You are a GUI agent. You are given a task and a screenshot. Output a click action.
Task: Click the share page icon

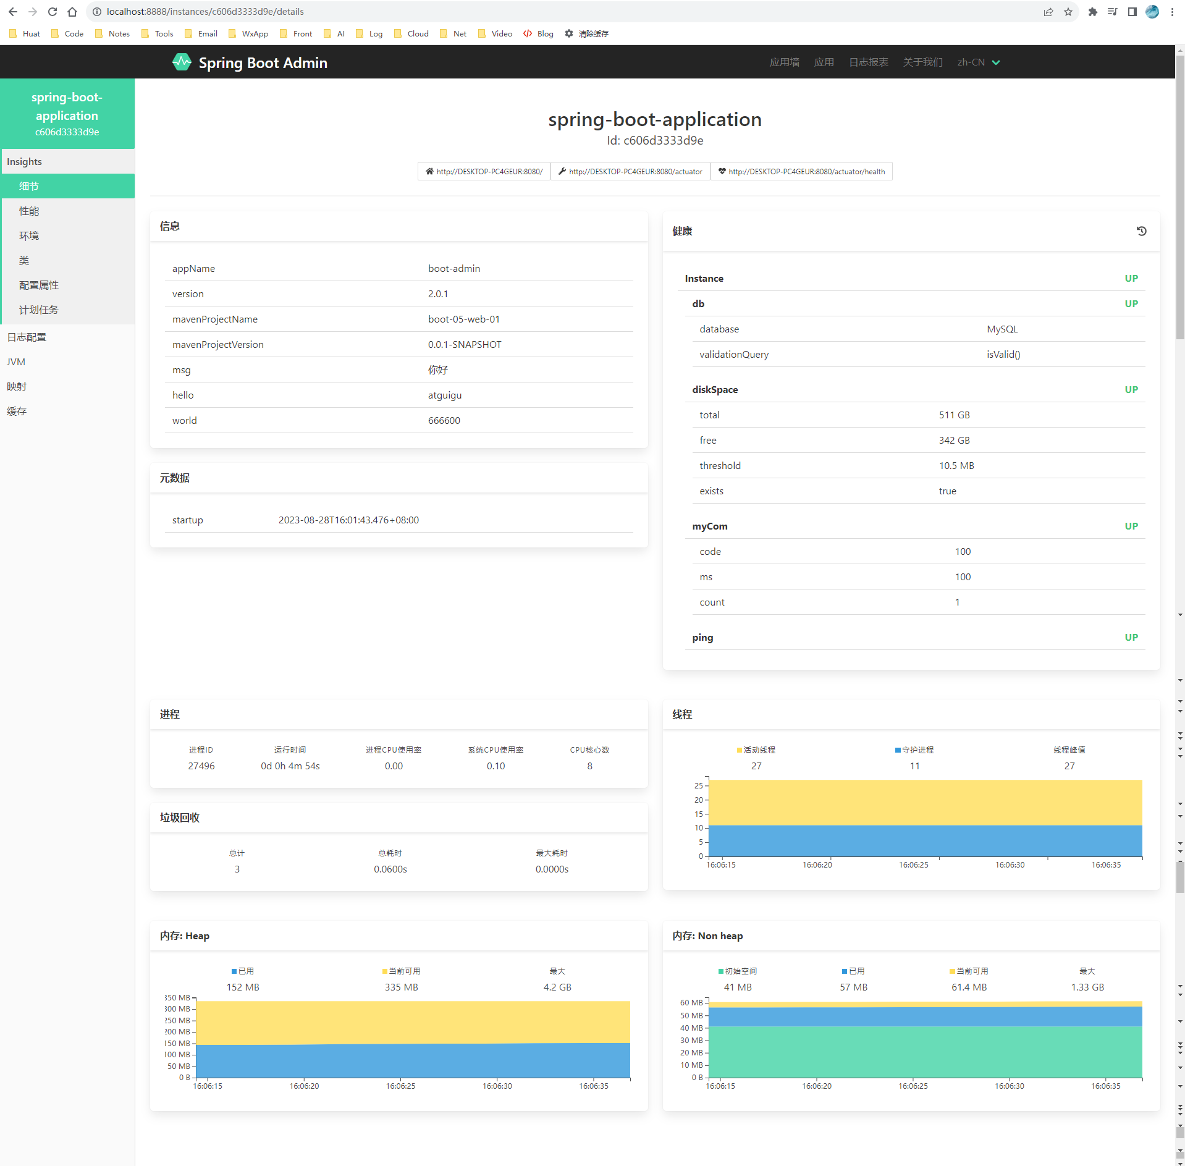coord(1048,12)
